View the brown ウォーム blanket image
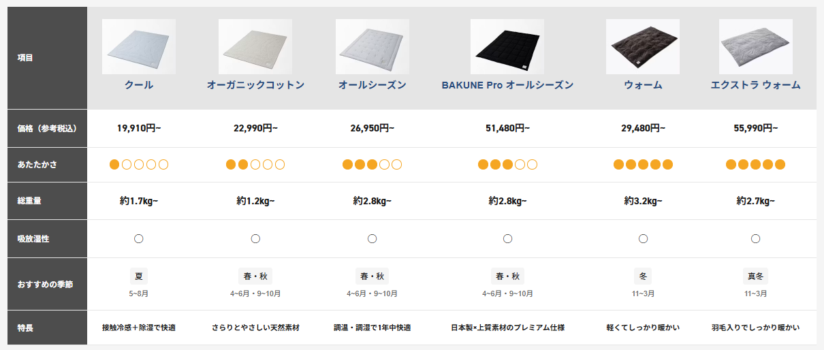This screenshot has width=824, height=350. 643,46
